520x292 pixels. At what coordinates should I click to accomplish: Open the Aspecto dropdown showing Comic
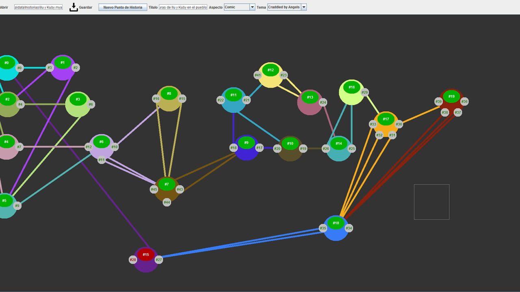click(240, 7)
